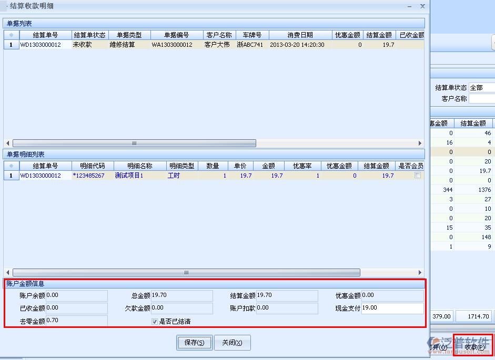Sort by 结算单状态 column header
The height and width of the screenshot is (360, 495).
(89, 35)
